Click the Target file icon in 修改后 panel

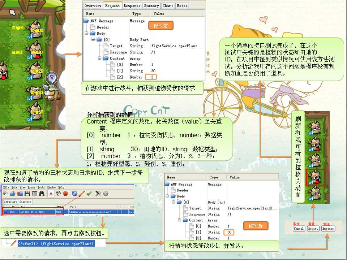185,208
